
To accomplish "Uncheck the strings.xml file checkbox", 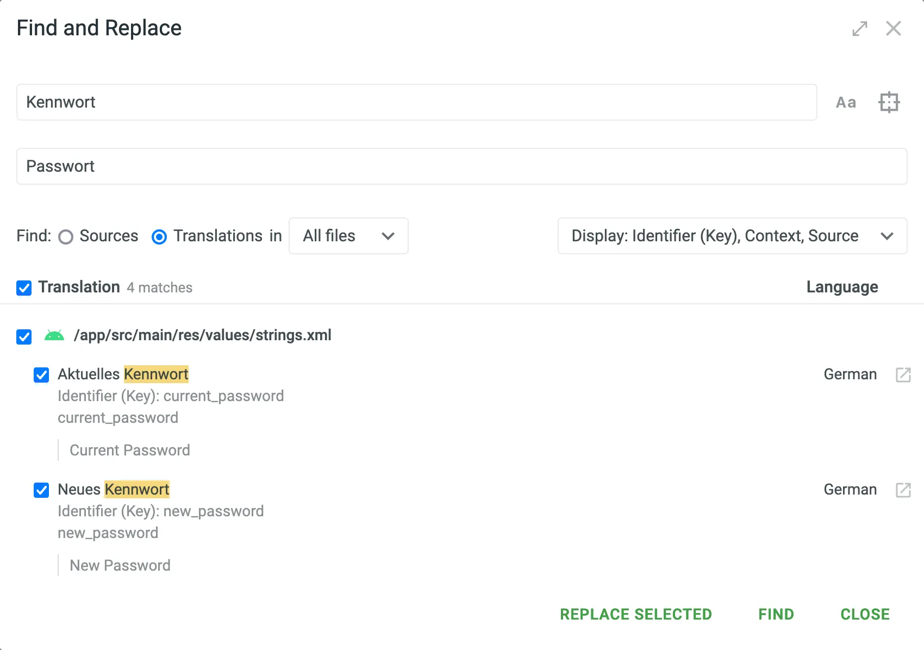I will (24, 337).
